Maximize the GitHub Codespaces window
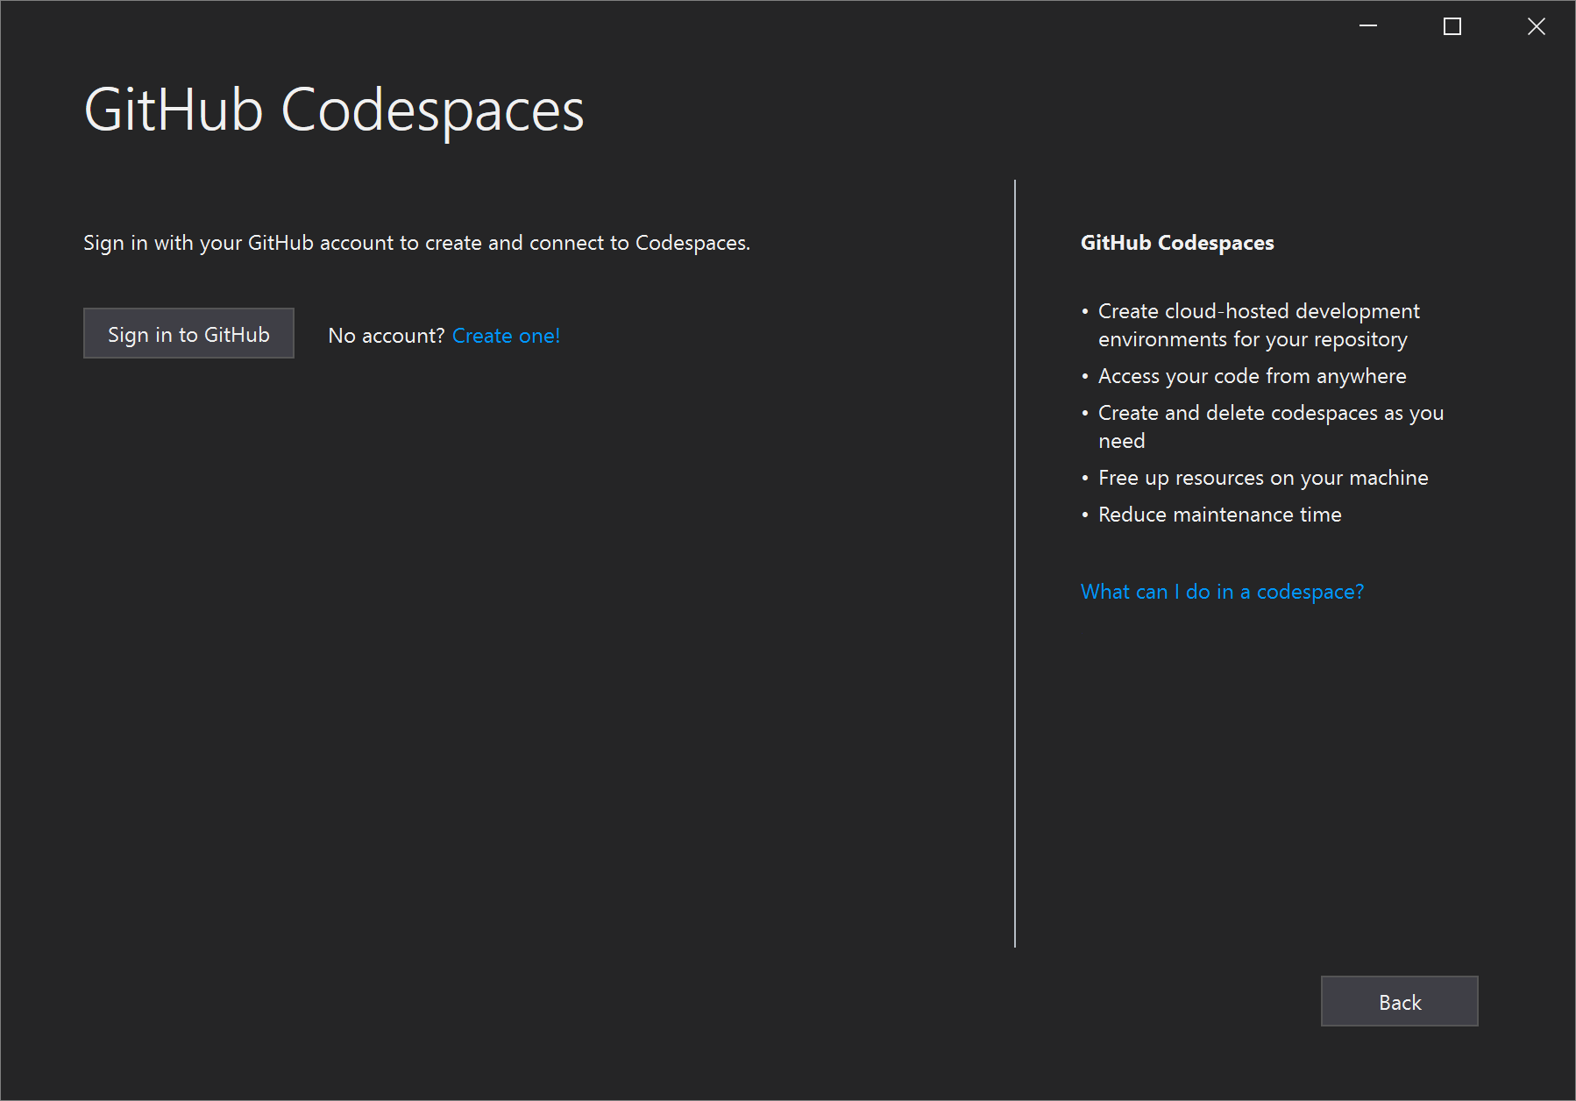Screen dimensions: 1576x1101 pyautogui.click(x=1451, y=26)
